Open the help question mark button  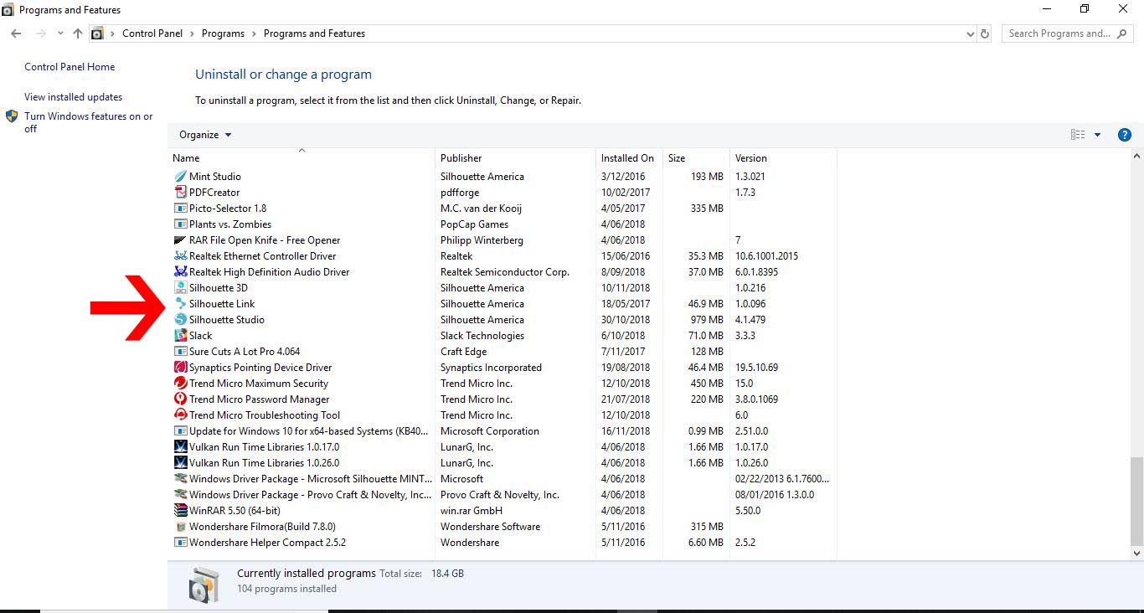tap(1125, 135)
